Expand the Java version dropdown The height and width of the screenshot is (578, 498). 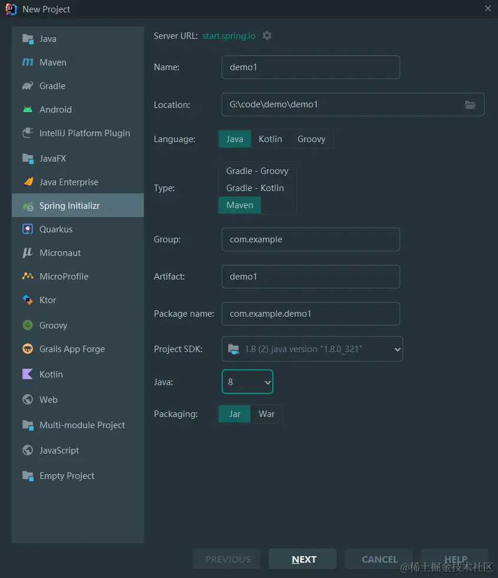pyautogui.click(x=248, y=382)
